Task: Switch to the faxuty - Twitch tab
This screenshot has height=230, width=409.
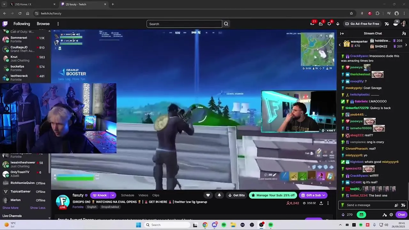Action: 83,4
